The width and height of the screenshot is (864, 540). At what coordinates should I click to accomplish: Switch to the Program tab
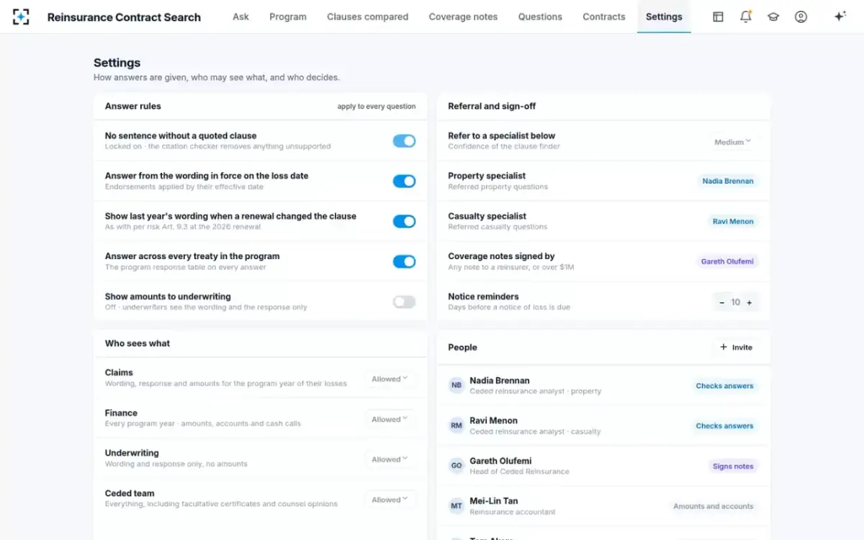pyautogui.click(x=288, y=17)
